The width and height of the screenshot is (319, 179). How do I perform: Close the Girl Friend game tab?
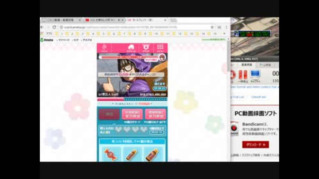pos(165,20)
